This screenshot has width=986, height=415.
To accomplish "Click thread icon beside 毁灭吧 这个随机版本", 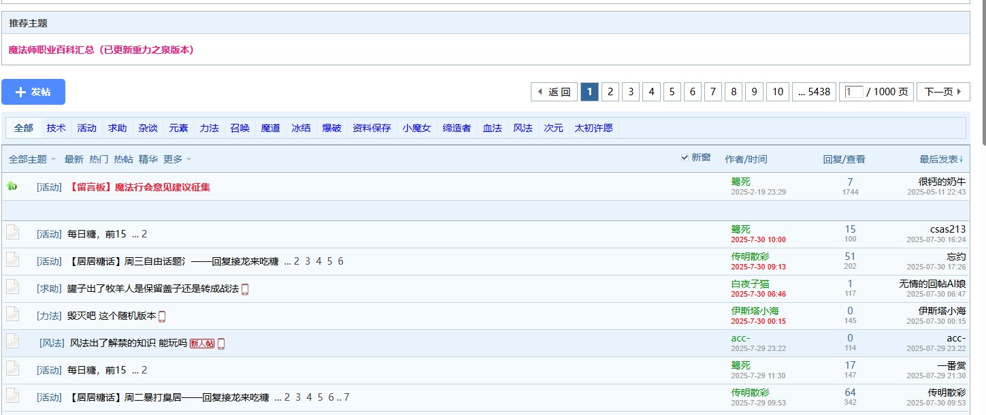I will [12, 314].
